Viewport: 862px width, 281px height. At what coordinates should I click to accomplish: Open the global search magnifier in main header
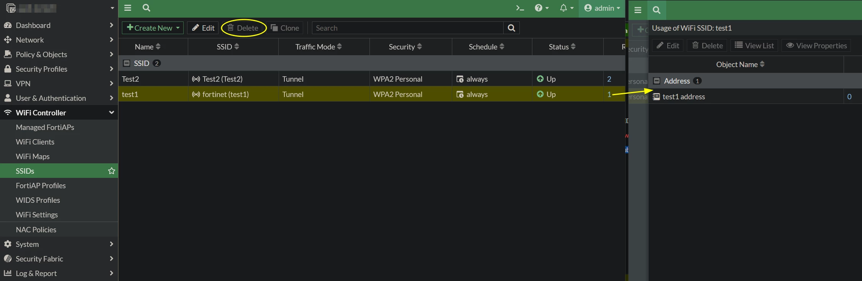pyautogui.click(x=146, y=8)
